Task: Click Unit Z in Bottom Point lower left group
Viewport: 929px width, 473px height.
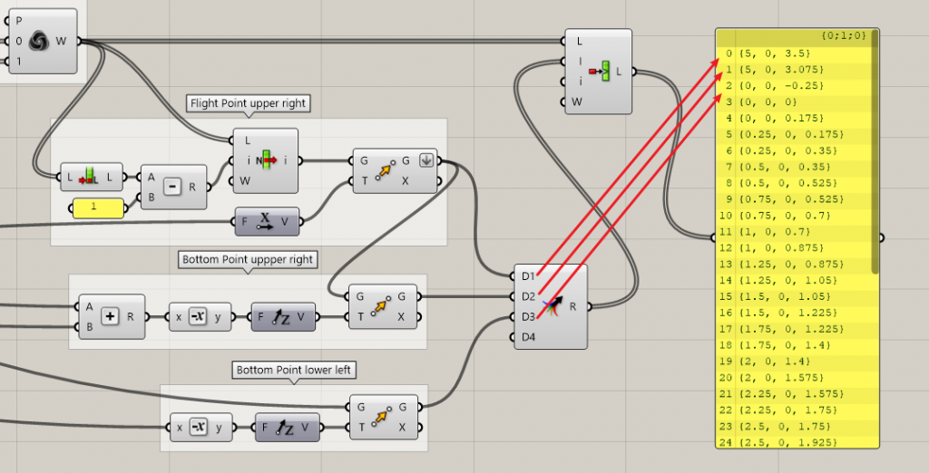Action: 288,428
